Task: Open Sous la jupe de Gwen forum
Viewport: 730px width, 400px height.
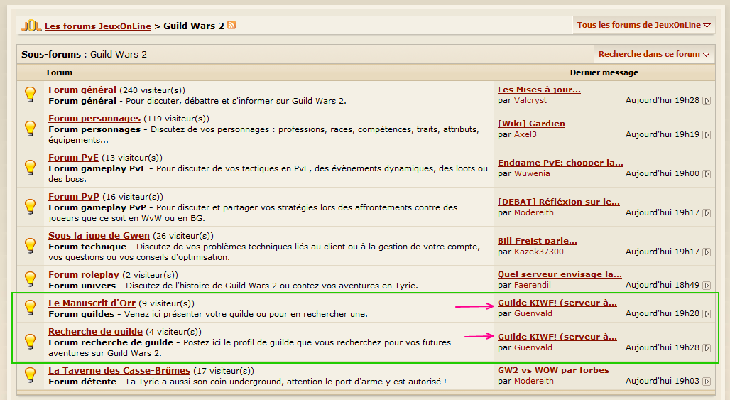Action: click(x=99, y=236)
